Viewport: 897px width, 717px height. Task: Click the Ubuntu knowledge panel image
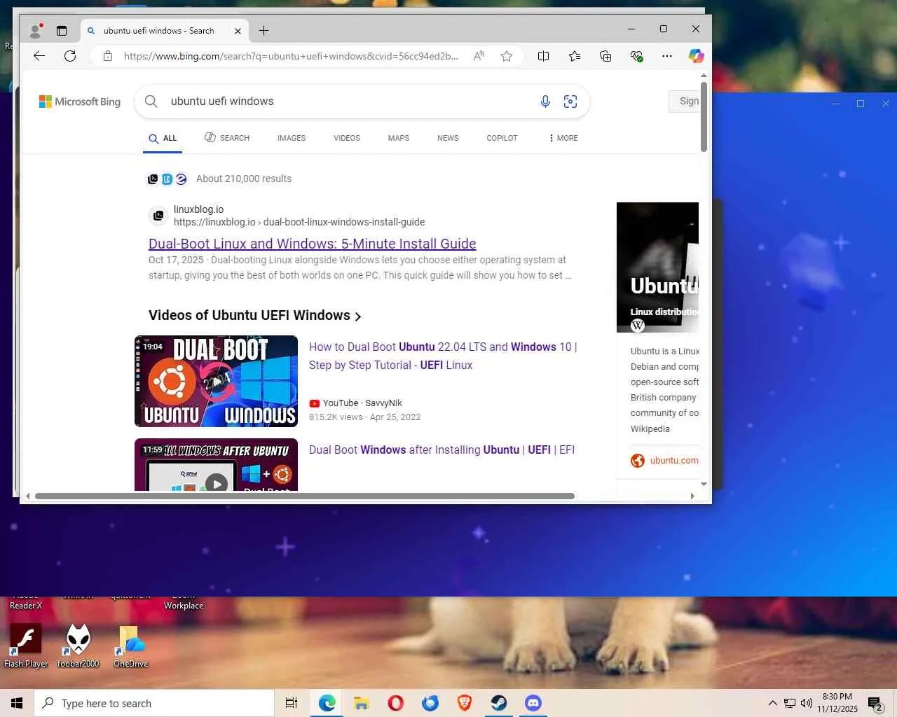click(x=657, y=267)
